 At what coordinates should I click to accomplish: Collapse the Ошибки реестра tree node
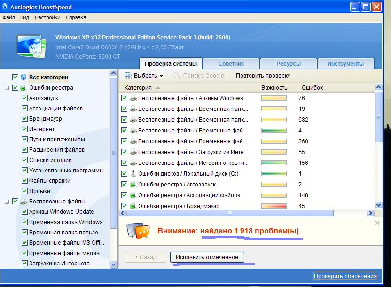(7, 88)
